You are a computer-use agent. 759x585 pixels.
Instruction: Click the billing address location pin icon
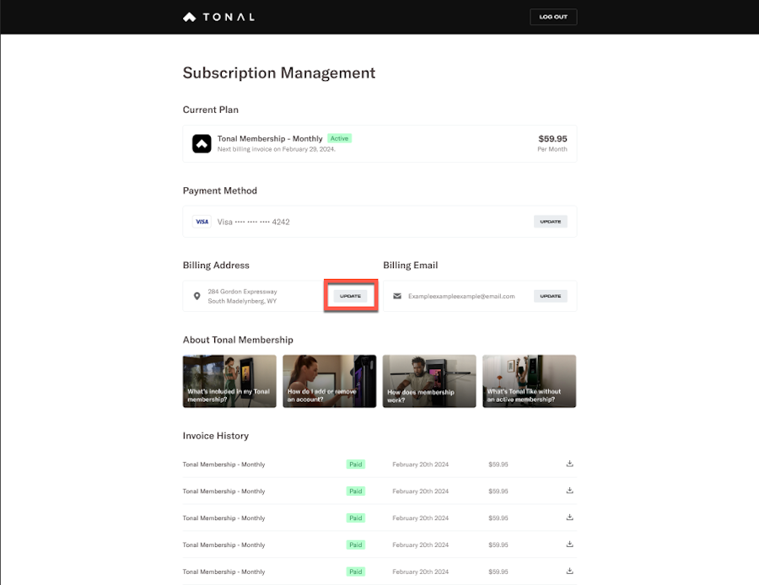197,296
